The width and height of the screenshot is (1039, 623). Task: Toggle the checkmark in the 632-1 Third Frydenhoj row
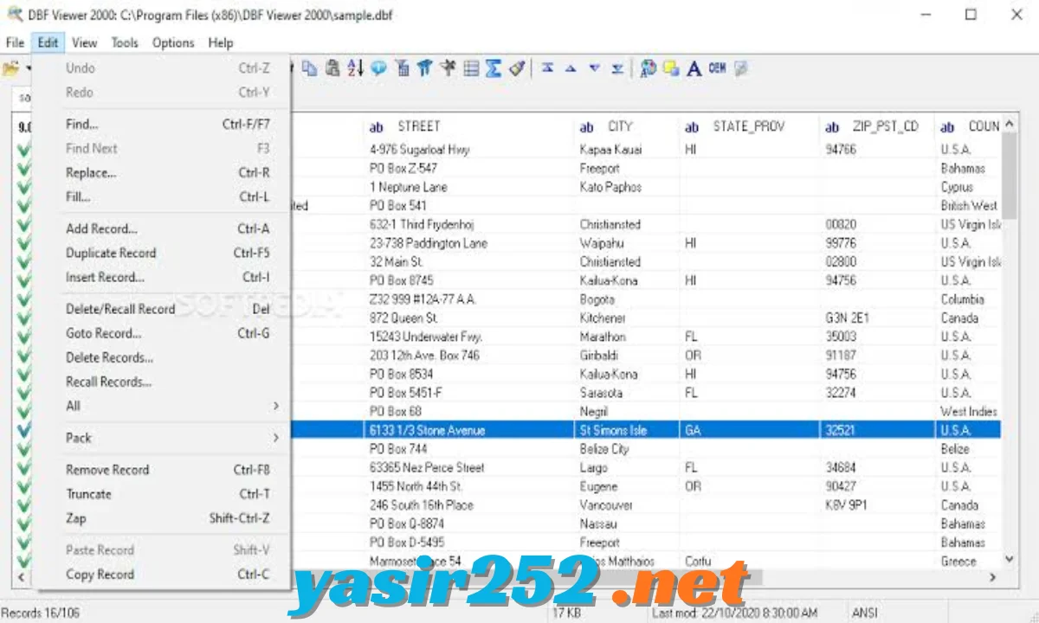23,224
